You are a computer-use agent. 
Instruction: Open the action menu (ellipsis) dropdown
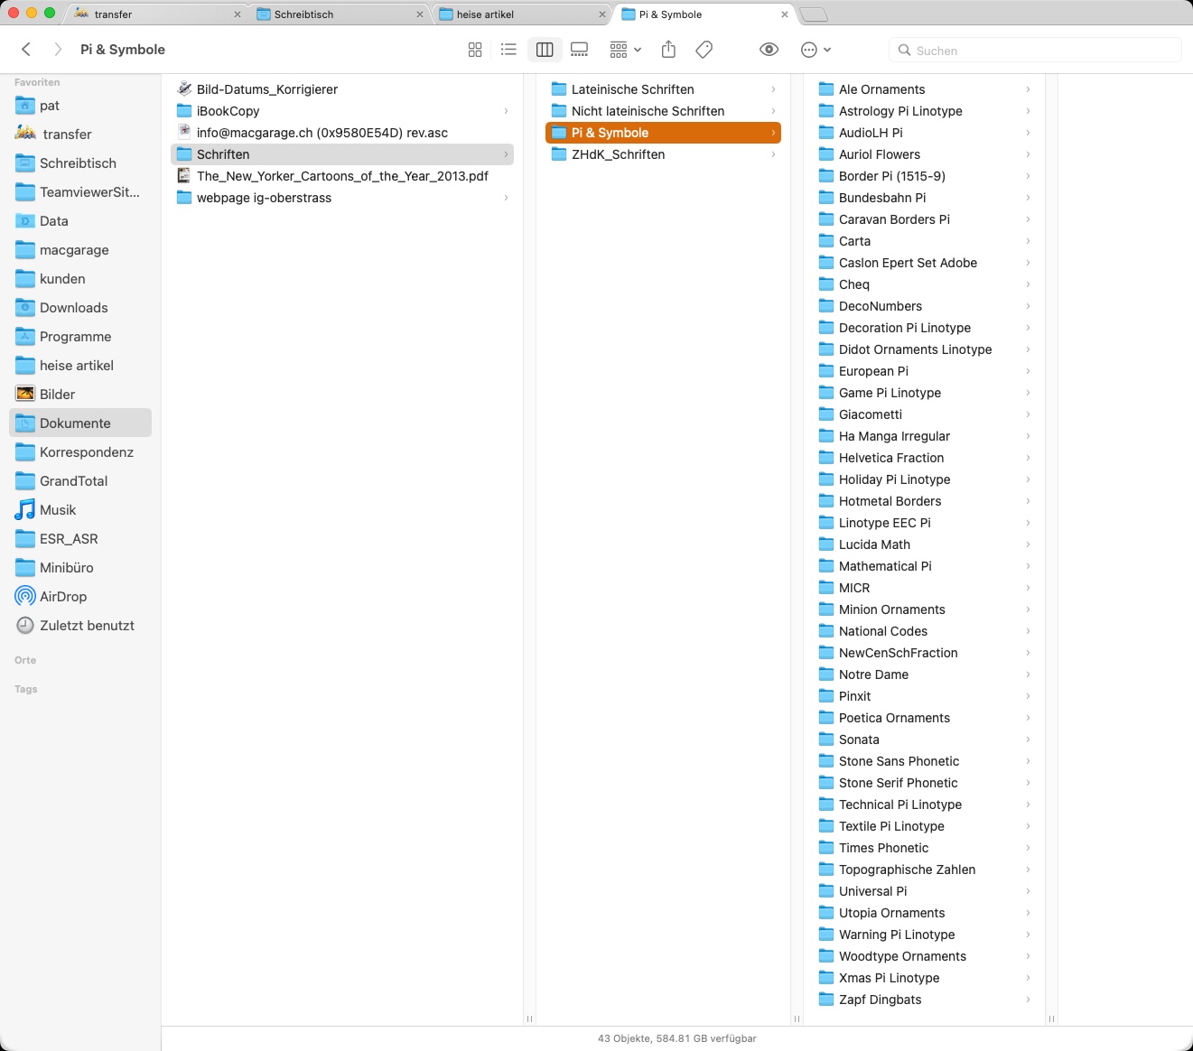pyautogui.click(x=816, y=50)
